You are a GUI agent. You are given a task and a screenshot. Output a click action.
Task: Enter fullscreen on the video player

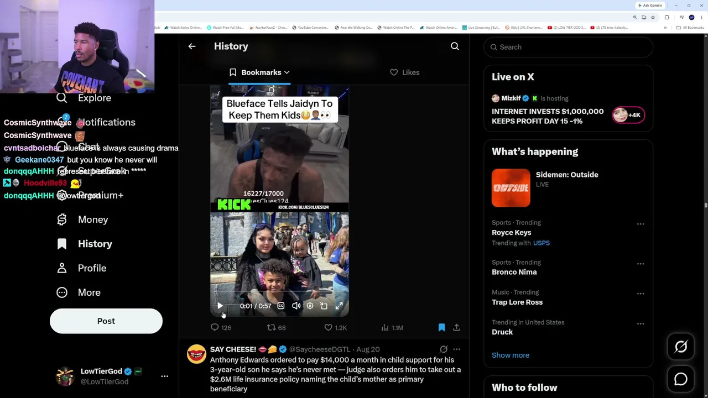pyautogui.click(x=339, y=306)
